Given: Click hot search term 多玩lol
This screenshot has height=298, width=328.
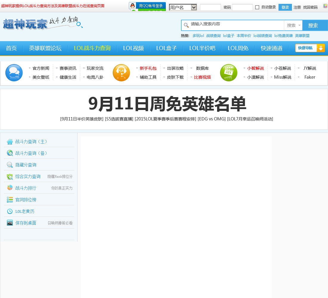Looking at the screenshot, I should (198, 36).
